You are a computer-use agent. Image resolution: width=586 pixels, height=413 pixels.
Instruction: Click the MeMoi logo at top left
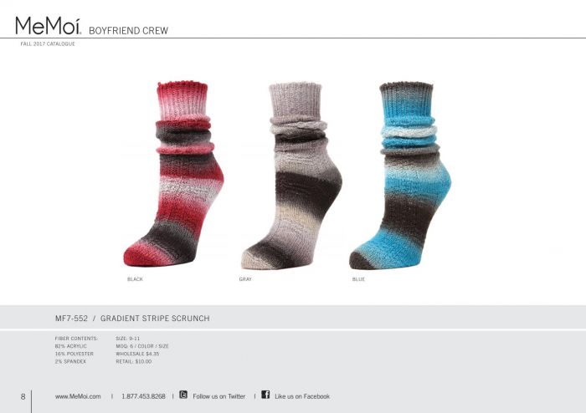(49, 26)
